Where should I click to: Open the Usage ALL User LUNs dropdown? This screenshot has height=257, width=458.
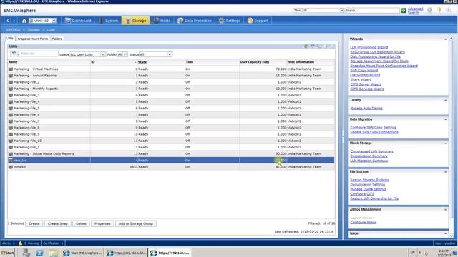87,54
